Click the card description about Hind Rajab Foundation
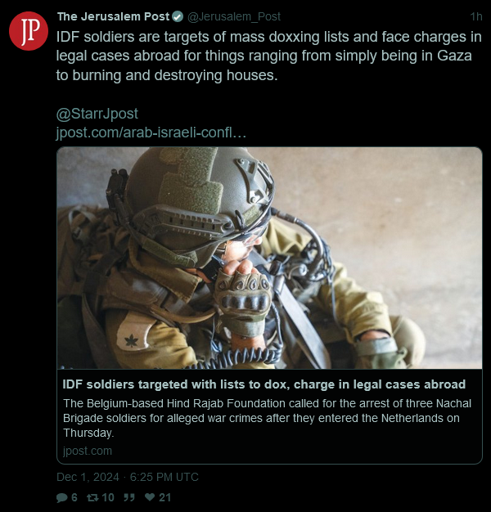Screen dimensions: 491x512 click(x=268, y=418)
